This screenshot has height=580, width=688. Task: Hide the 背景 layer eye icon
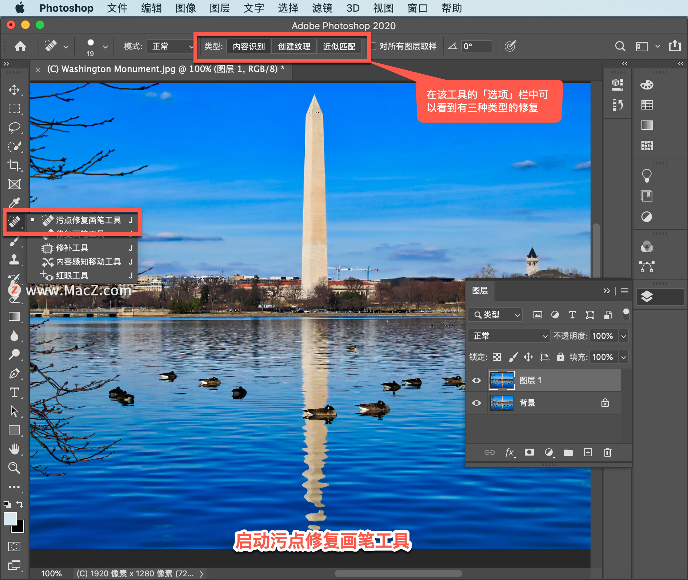point(476,403)
